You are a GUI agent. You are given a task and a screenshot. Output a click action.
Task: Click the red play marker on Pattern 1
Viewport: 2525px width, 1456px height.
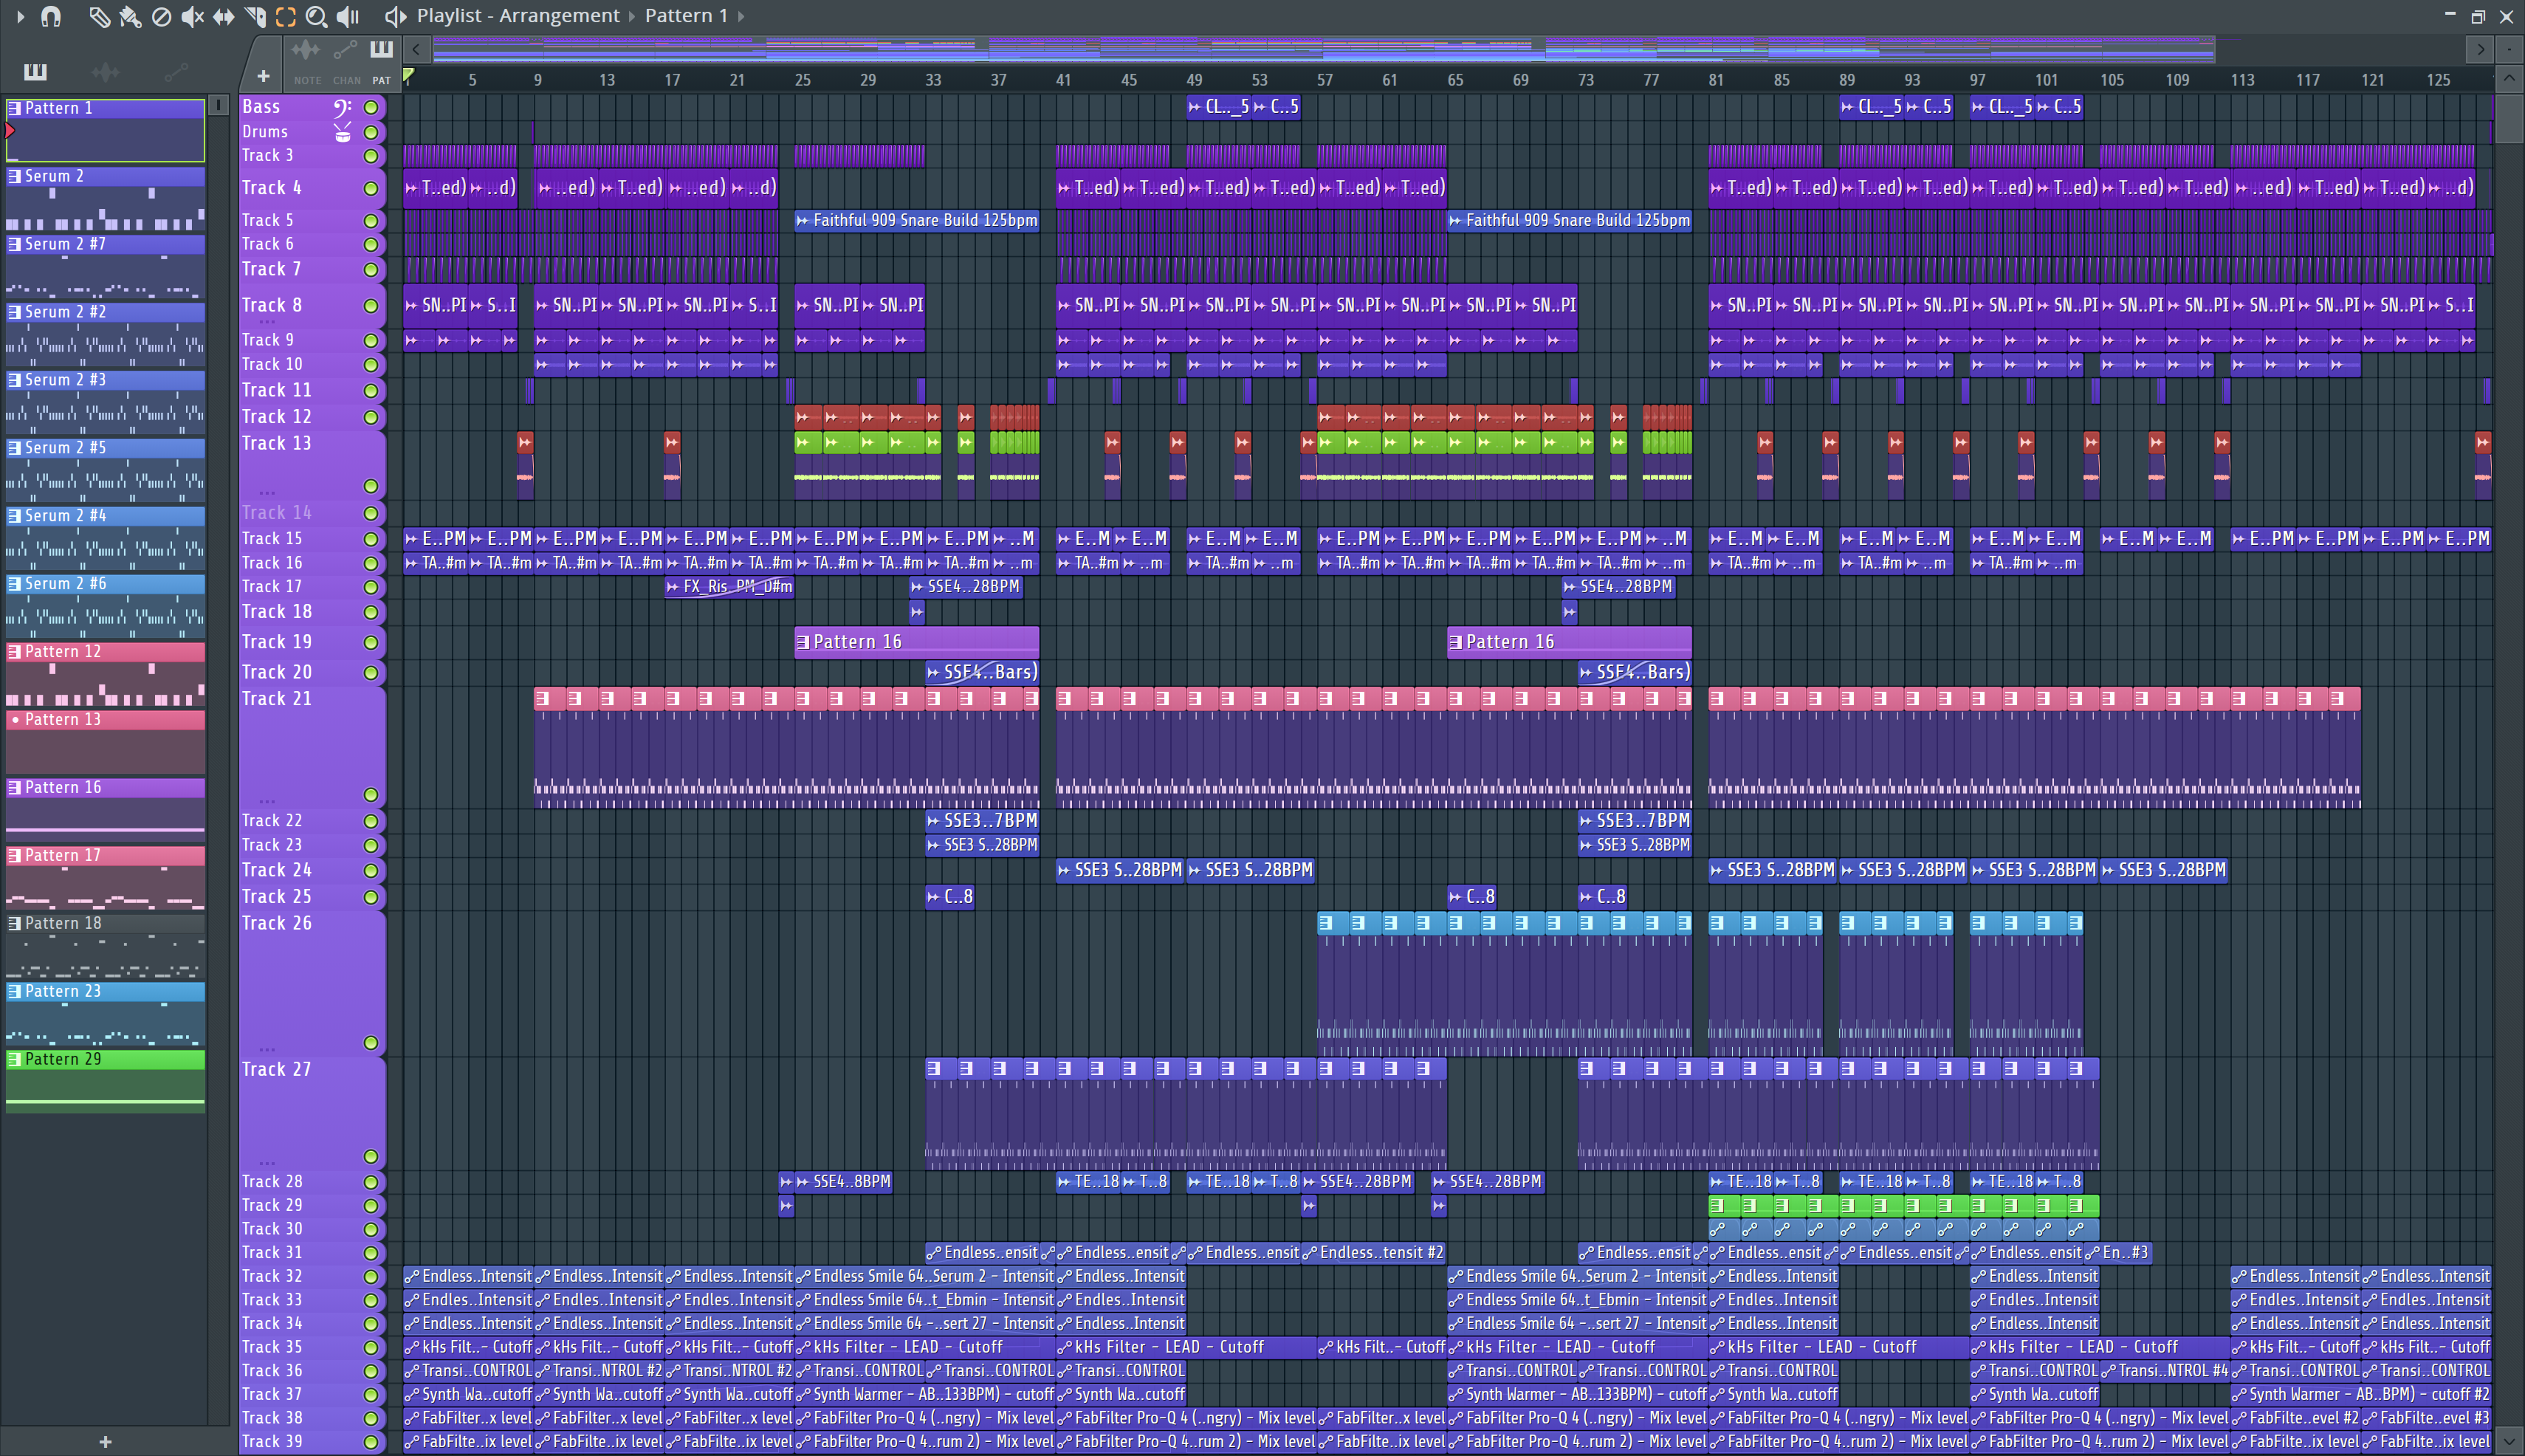tap(10, 130)
